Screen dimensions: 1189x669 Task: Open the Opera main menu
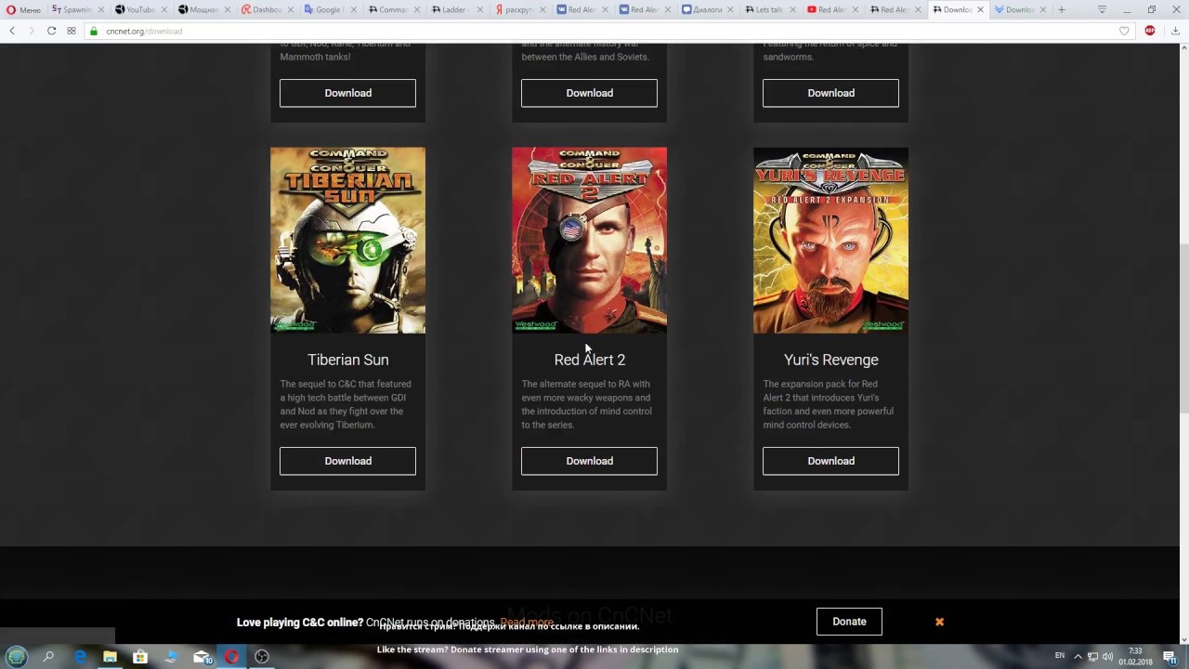(24, 9)
